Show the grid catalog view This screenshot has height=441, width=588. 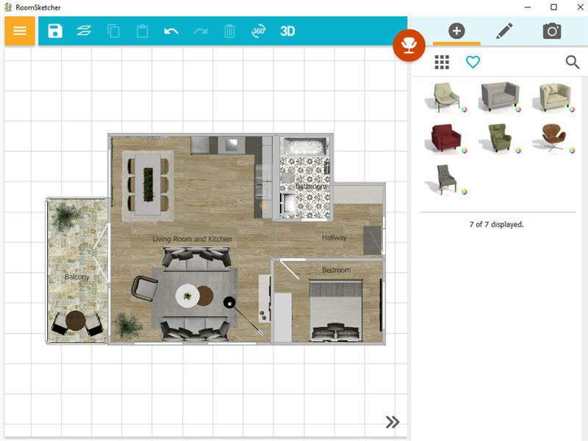pyautogui.click(x=442, y=62)
